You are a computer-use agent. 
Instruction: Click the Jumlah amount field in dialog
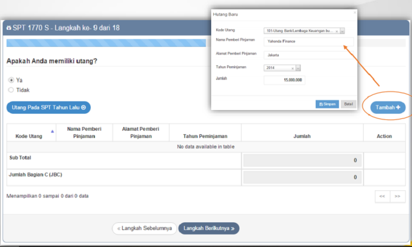coord(284,80)
